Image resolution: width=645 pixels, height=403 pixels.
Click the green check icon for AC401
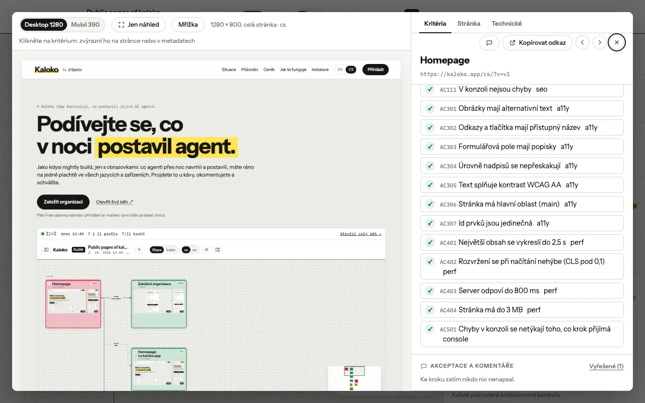[x=430, y=242]
